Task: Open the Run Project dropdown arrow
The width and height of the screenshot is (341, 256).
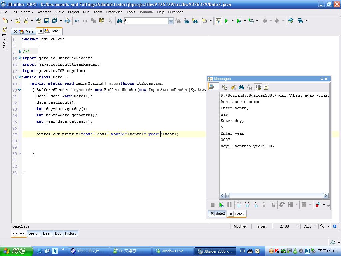Action: click(x=232, y=21)
